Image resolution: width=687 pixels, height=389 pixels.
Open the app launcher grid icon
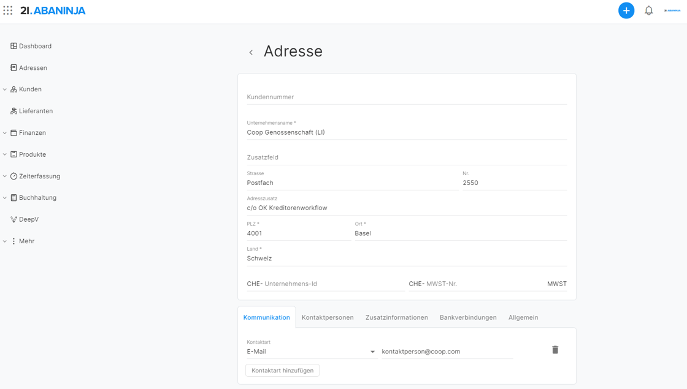point(8,10)
